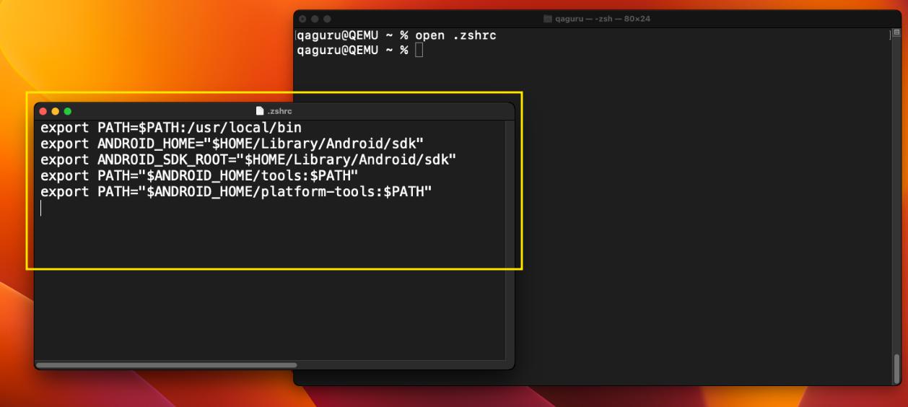Close the .zshrc editor window

(43, 111)
